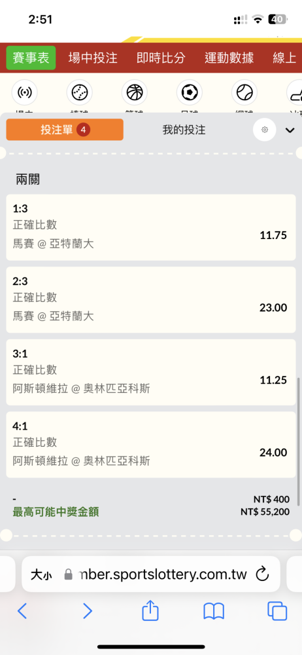Go back with Safari back arrow

(22, 611)
